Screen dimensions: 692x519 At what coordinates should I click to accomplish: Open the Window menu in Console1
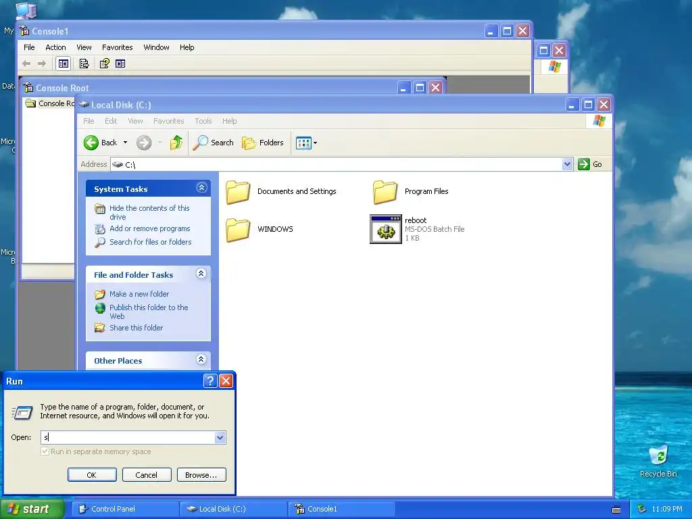(156, 47)
